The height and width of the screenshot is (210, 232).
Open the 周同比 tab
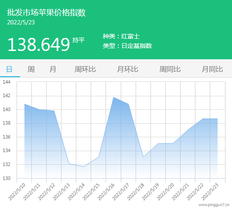(170, 69)
